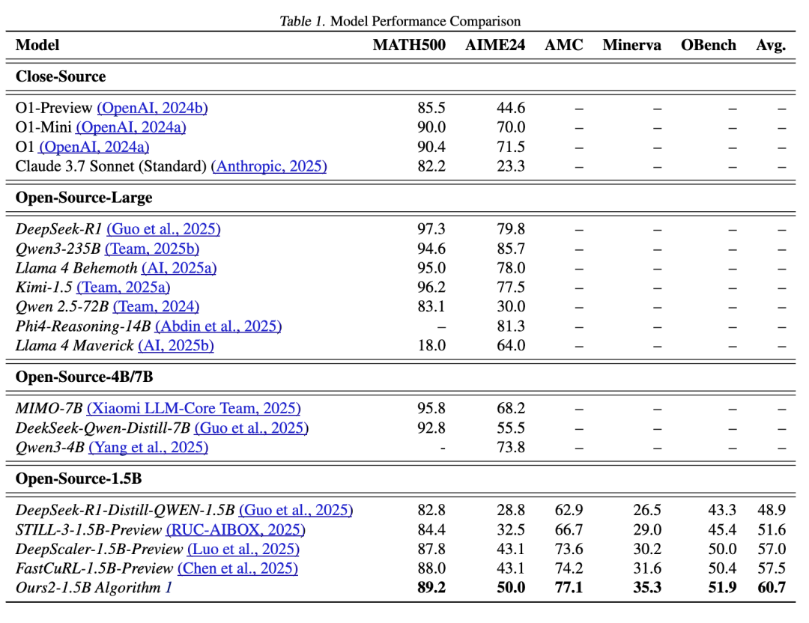This screenshot has width=809, height=623.
Task: Open DeepSeek-R1-Distill-QWEN-1.5B's (Guo et al., 2025) citation
Action: click(x=296, y=510)
